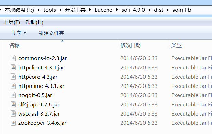This screenshot has height=134, width=212.
Task: Click the modified date of commons-io-2.3.jar
Action: 139,58
